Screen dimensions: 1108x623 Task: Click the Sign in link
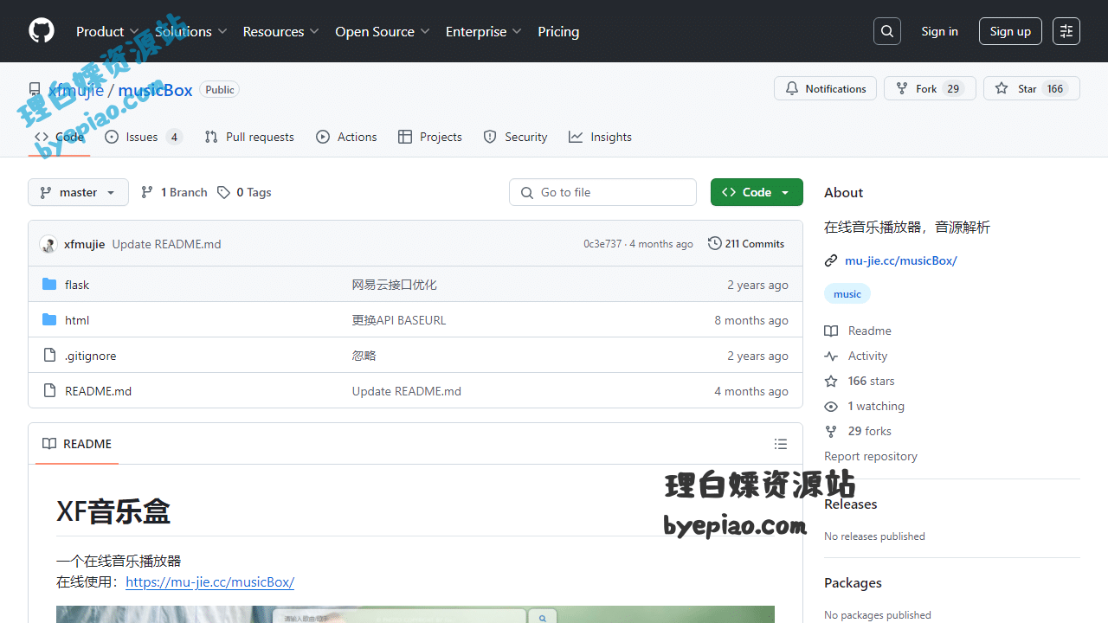(939, 31)
